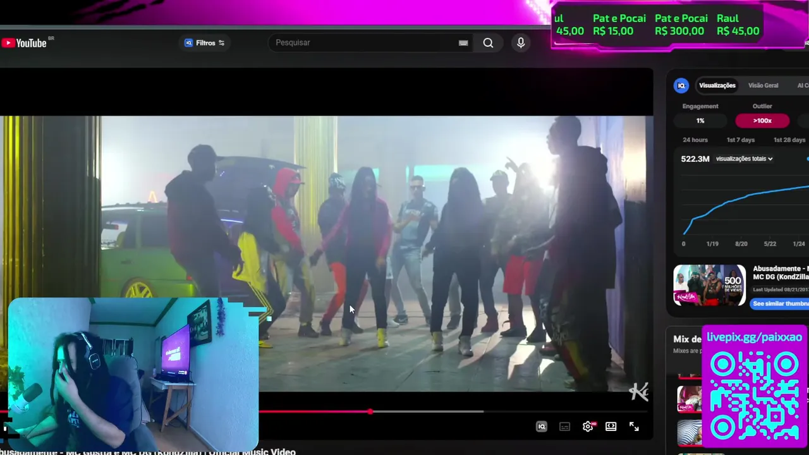The image size is (809, 455).
Task: Click the >100x Outlier pill
Action: coord(762,121)
